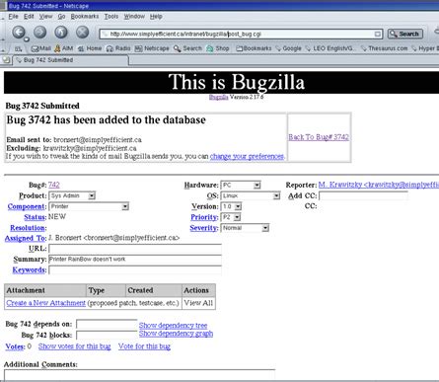Click the Keywords input field
This screenshot has width=439, height=382.
tap(135, 270)
